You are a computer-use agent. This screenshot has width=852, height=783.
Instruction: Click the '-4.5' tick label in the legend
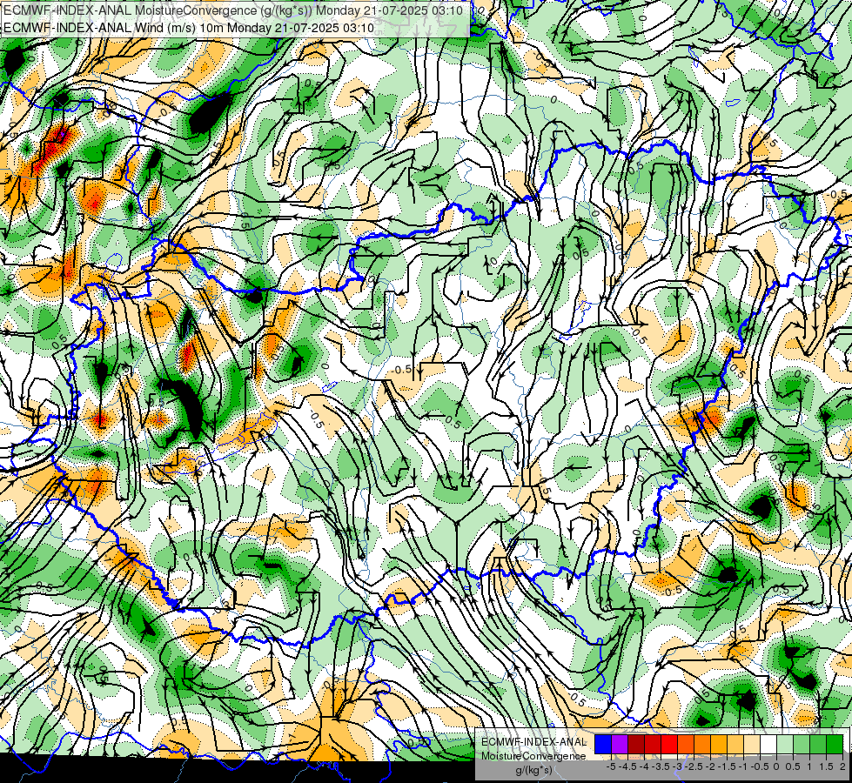(628, 766)
